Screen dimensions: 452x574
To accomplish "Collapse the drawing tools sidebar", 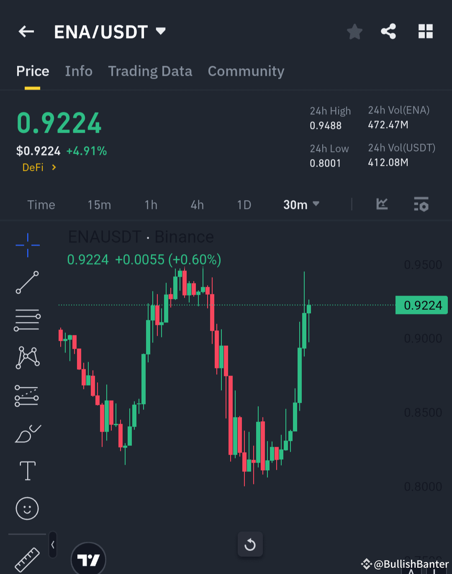I will pos(53,544).
